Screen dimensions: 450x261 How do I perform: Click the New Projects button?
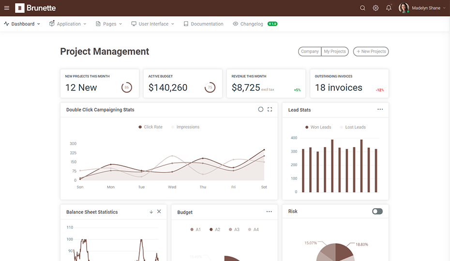(x=371, y=51)
